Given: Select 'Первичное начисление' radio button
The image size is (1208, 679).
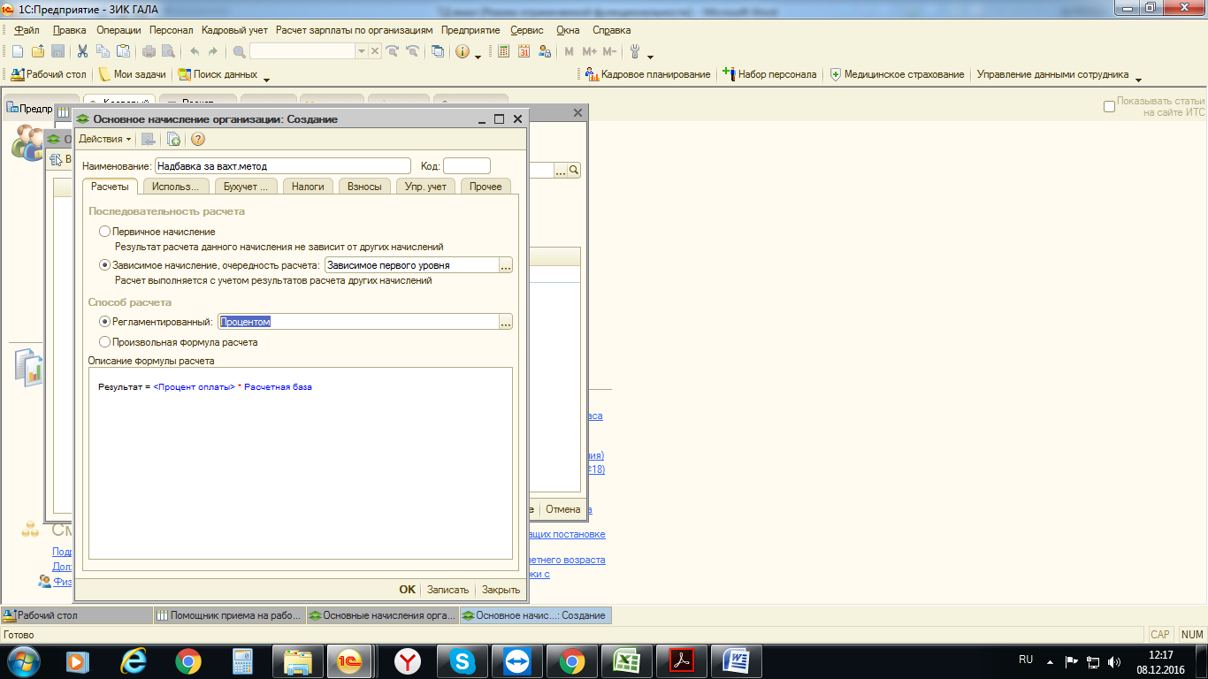Looking at the screenshot, I should [105, 232].
